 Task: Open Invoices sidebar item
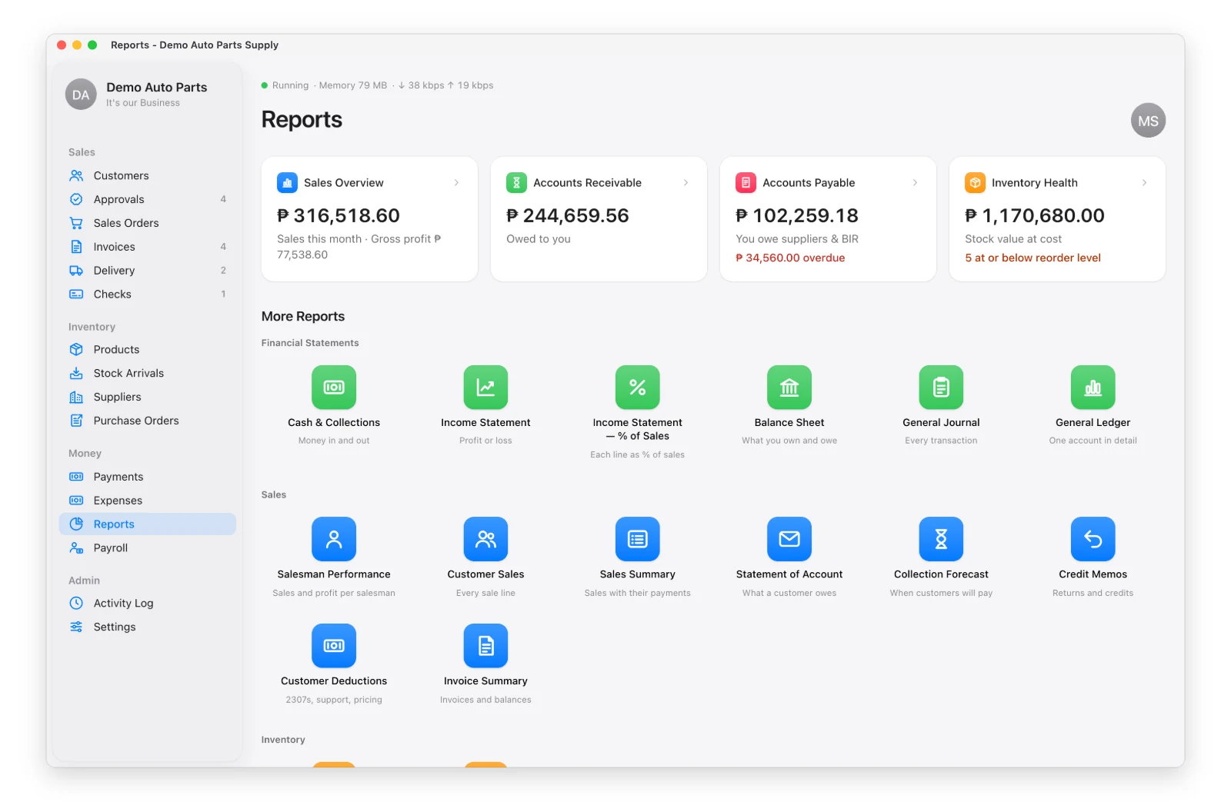pos(148,247)
